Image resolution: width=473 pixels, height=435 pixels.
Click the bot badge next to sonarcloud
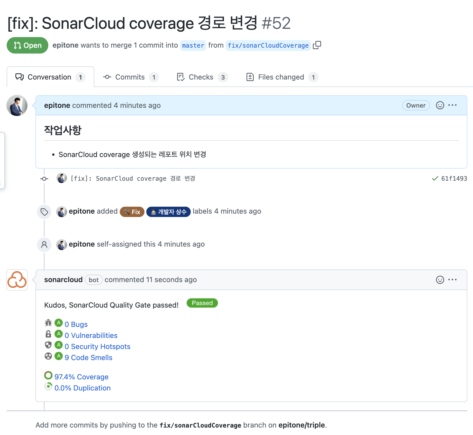point(94,280)
